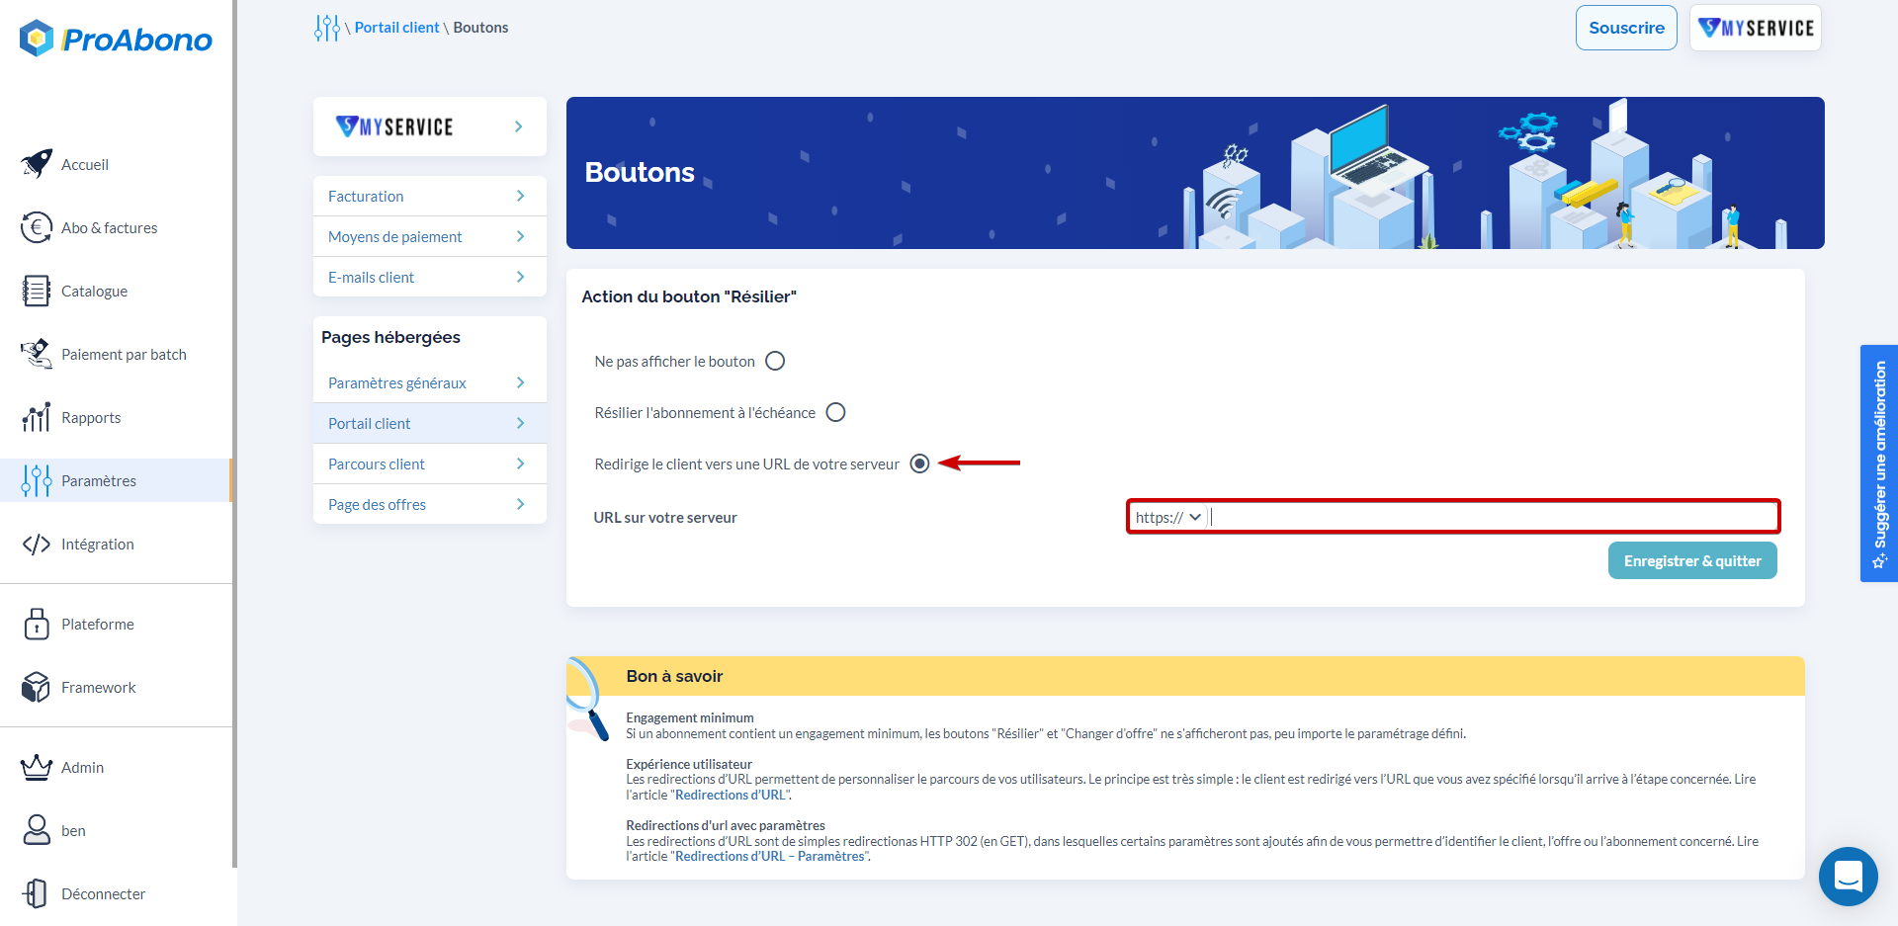Open Portail client breadcrumb link
The width and height of the screenshot is (1898, 926).
click(x=396, y=28)
